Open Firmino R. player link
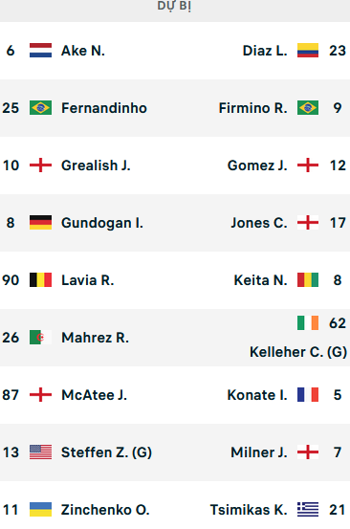350x529 pixels. tap(252, 108)
